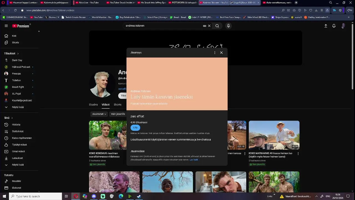Collapse the sidebar scroll-up arrow
Screen dimensions: 355x200
click(39, 31)
